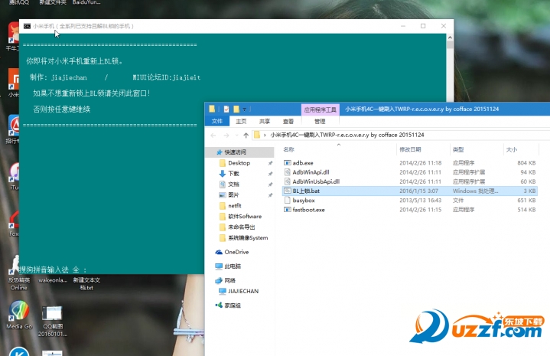Select the BL上锁.bat batch file
The height and width of the screenshot is (356, 550).
pyautogui.click(x=409, y=191)
